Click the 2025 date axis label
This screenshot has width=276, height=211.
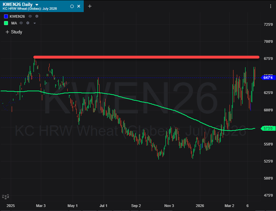(11, 206)
